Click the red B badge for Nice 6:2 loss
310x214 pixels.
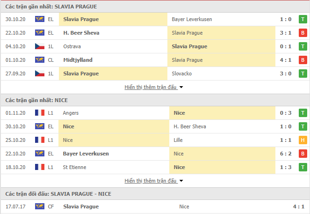click(303, 154)
